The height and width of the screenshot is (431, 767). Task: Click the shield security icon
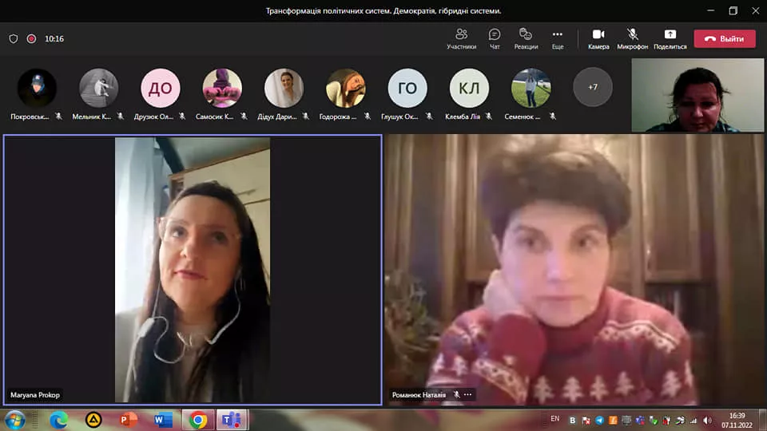[x=14, y=38]
